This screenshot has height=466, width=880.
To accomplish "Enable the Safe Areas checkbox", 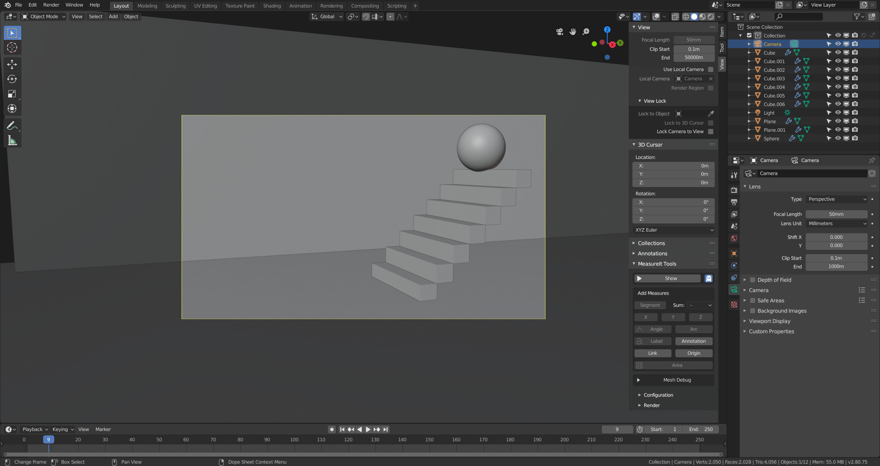I will click(x=752, y=301).
